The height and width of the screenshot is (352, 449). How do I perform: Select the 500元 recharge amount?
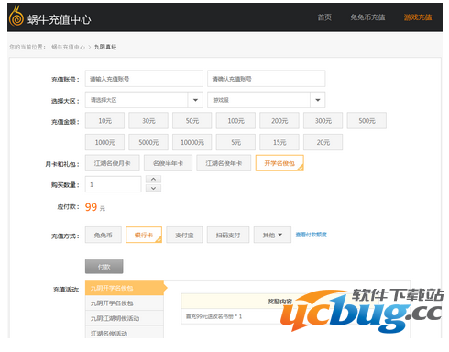367,121
